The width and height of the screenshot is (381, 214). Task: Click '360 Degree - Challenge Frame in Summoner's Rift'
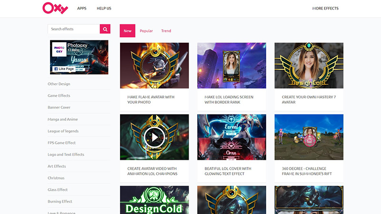click(307, 171)
